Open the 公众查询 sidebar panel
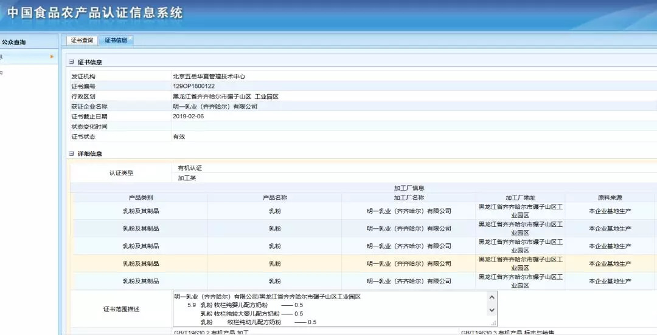This screenshot has width=657, height=335. [13, 42]
